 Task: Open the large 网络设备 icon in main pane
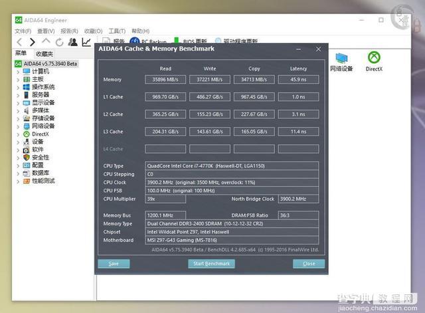tap(341, 58)
